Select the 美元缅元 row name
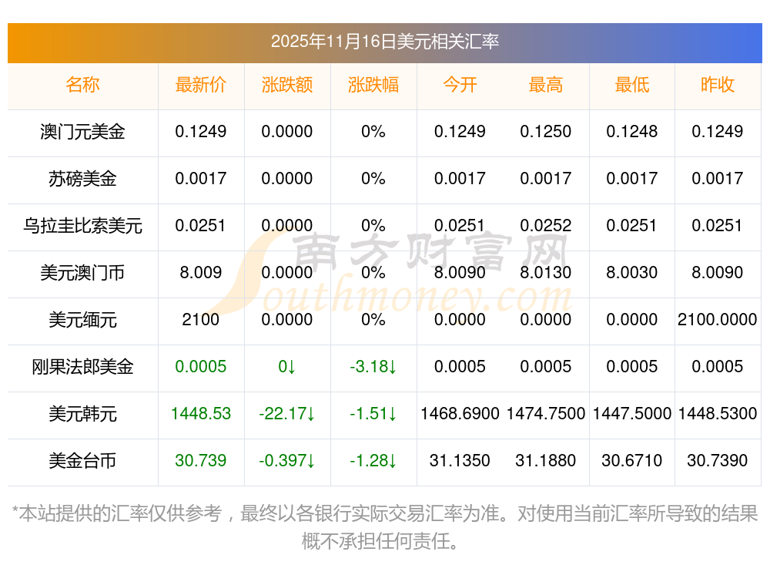 (x=82, y=320)
